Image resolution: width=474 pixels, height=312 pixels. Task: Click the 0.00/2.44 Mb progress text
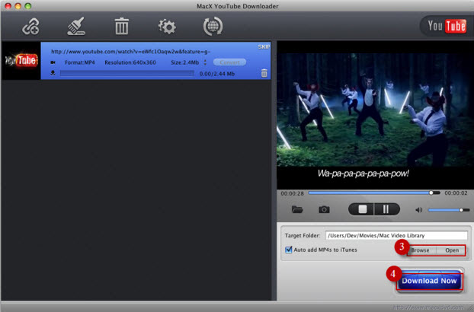point(217,74)
